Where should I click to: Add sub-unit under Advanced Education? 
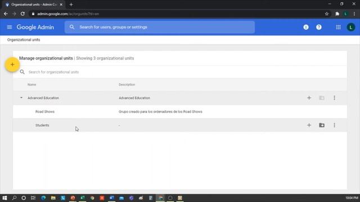[x=309, y=98]
